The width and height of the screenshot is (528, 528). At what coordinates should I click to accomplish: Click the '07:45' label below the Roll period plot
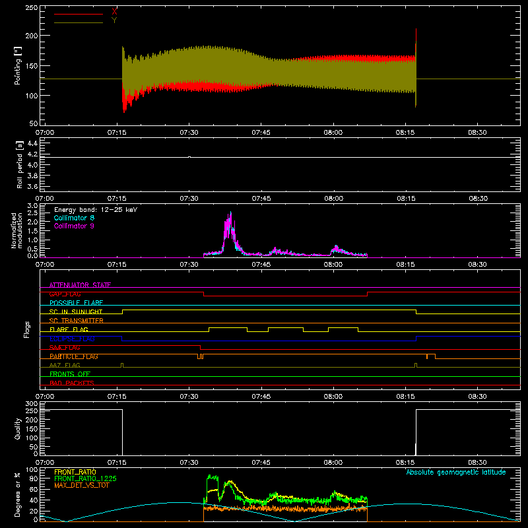coord(261,199)
